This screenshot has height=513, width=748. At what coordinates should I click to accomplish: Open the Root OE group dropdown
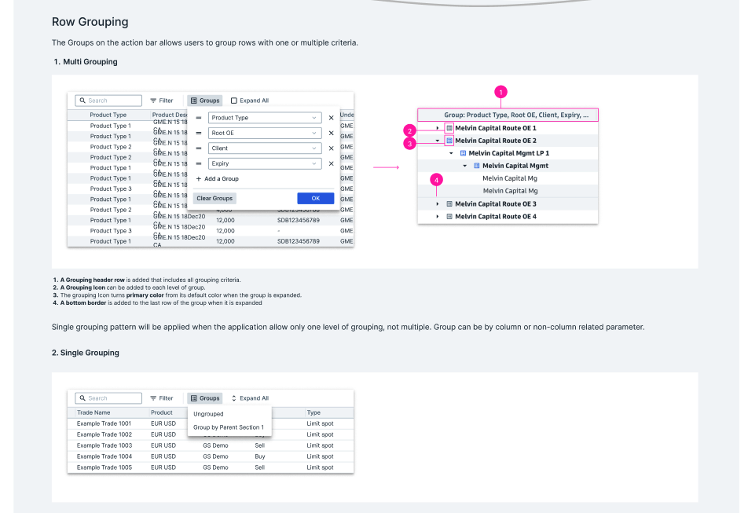[264, 133]
